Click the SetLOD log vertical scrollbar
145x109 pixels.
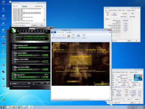44,15
